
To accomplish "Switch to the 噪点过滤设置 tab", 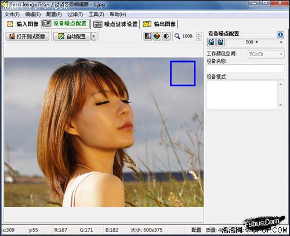I will tap(115, 24).
